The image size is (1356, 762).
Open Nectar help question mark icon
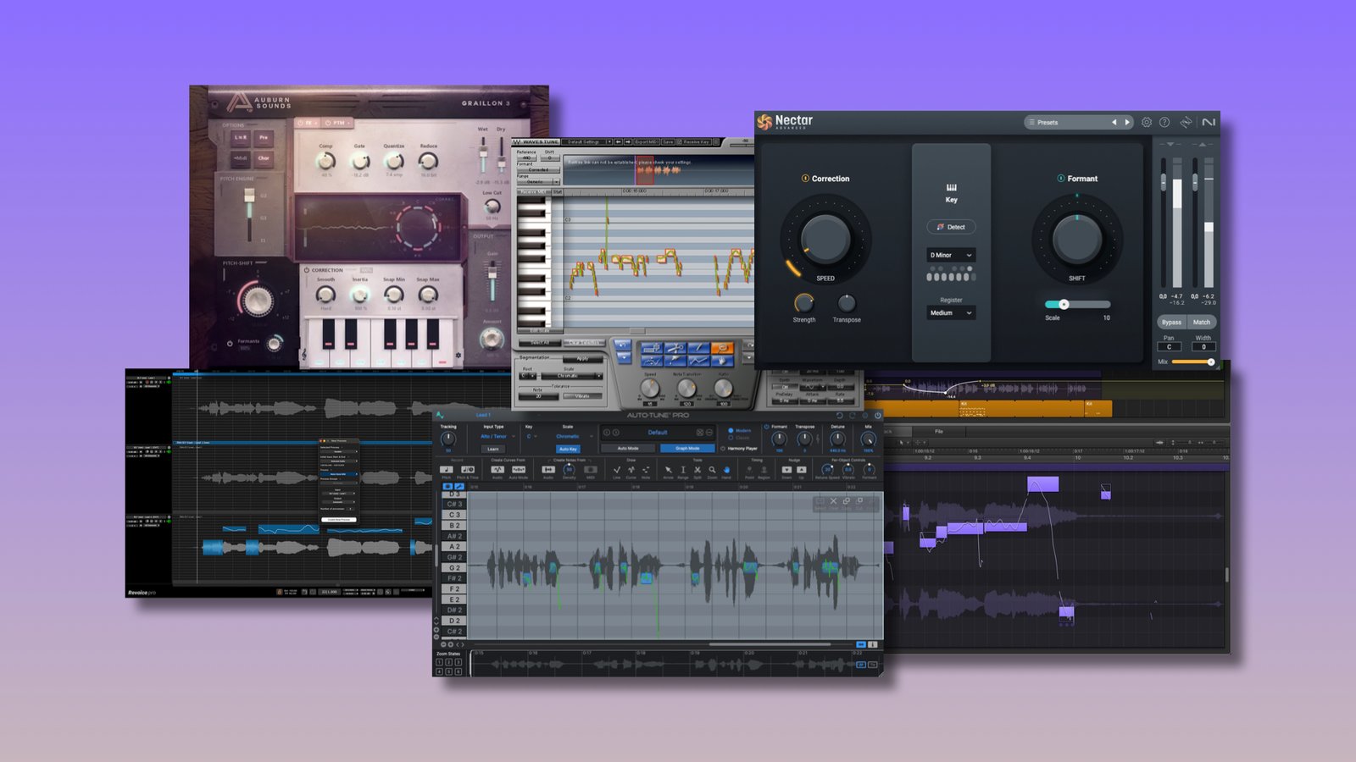pos(1164,122)
